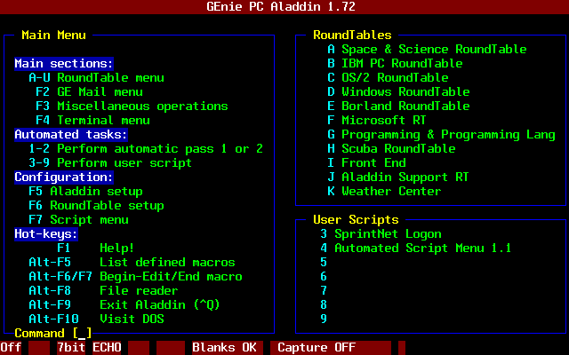Image resolution: width=569 pixels, height=355 pixels.
Task: Click the Off status indicator
Action: tap(11, 347)
